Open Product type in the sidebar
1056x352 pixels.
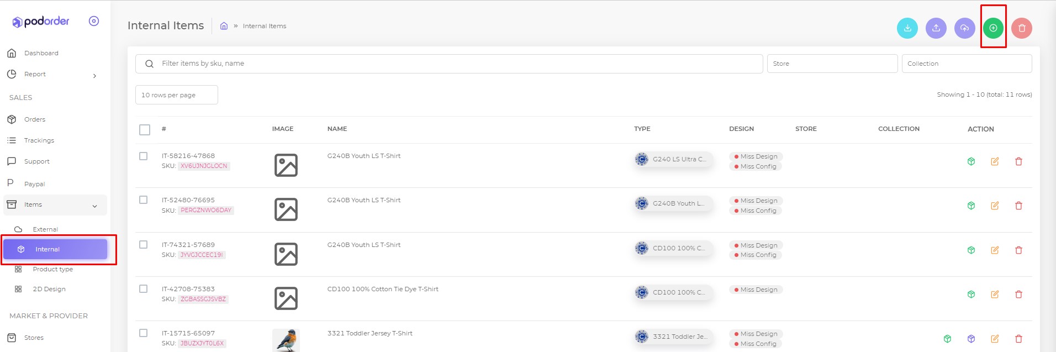pyautogui.click(x=52, y=269)
